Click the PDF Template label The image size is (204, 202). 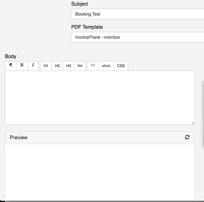tap(87, 27)
